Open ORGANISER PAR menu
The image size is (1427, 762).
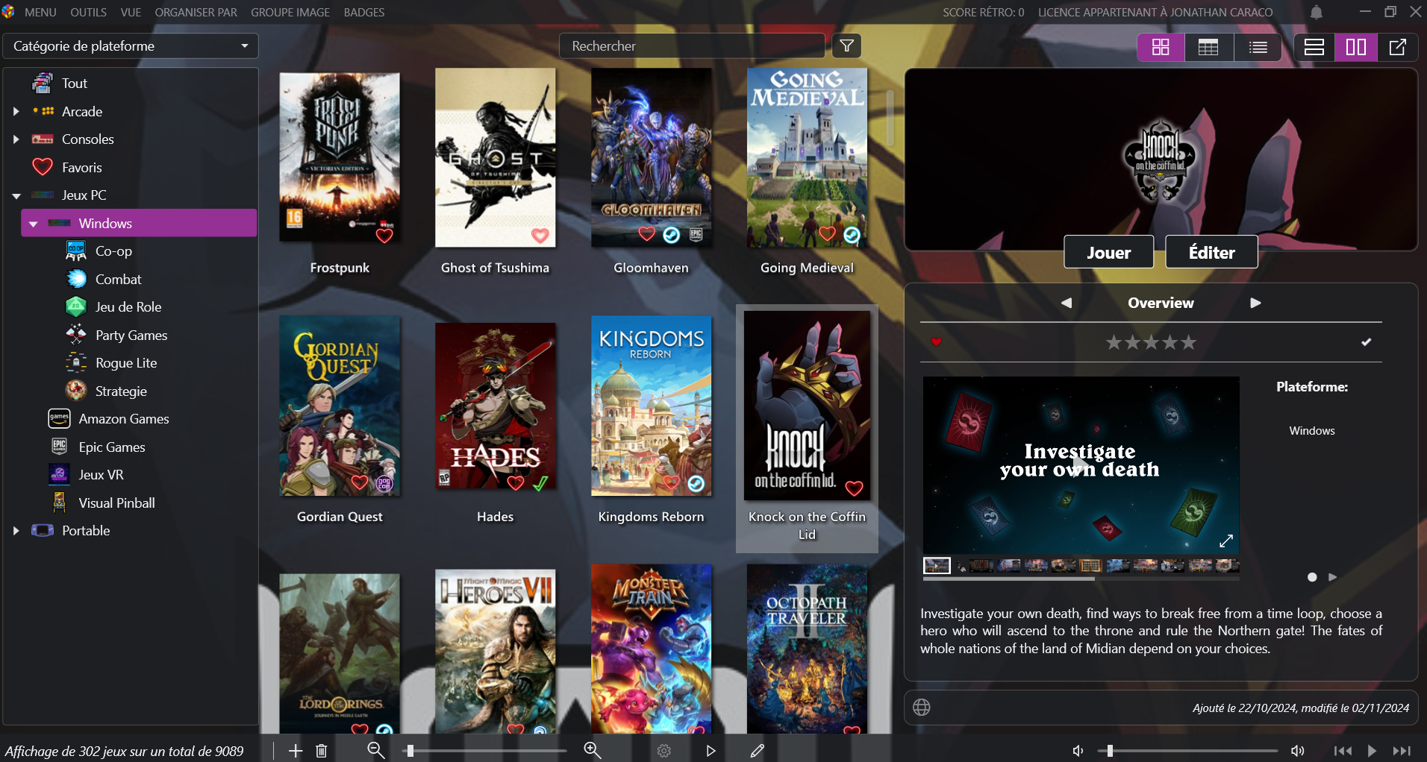click(x=196, y=12)
